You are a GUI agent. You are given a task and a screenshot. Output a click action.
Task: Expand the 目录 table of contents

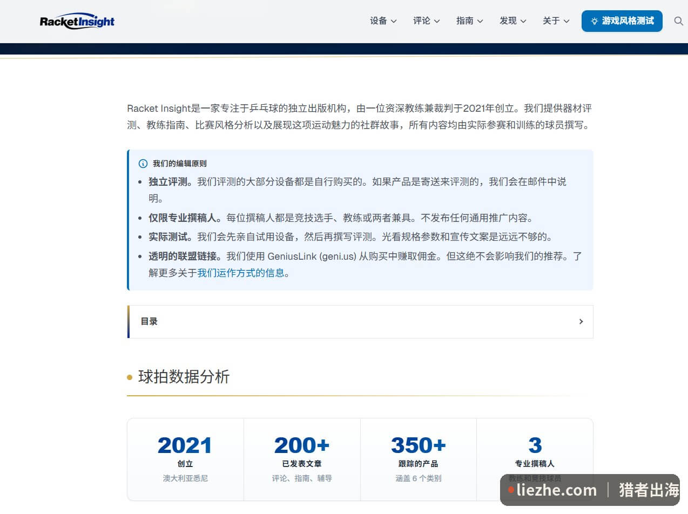360,322
